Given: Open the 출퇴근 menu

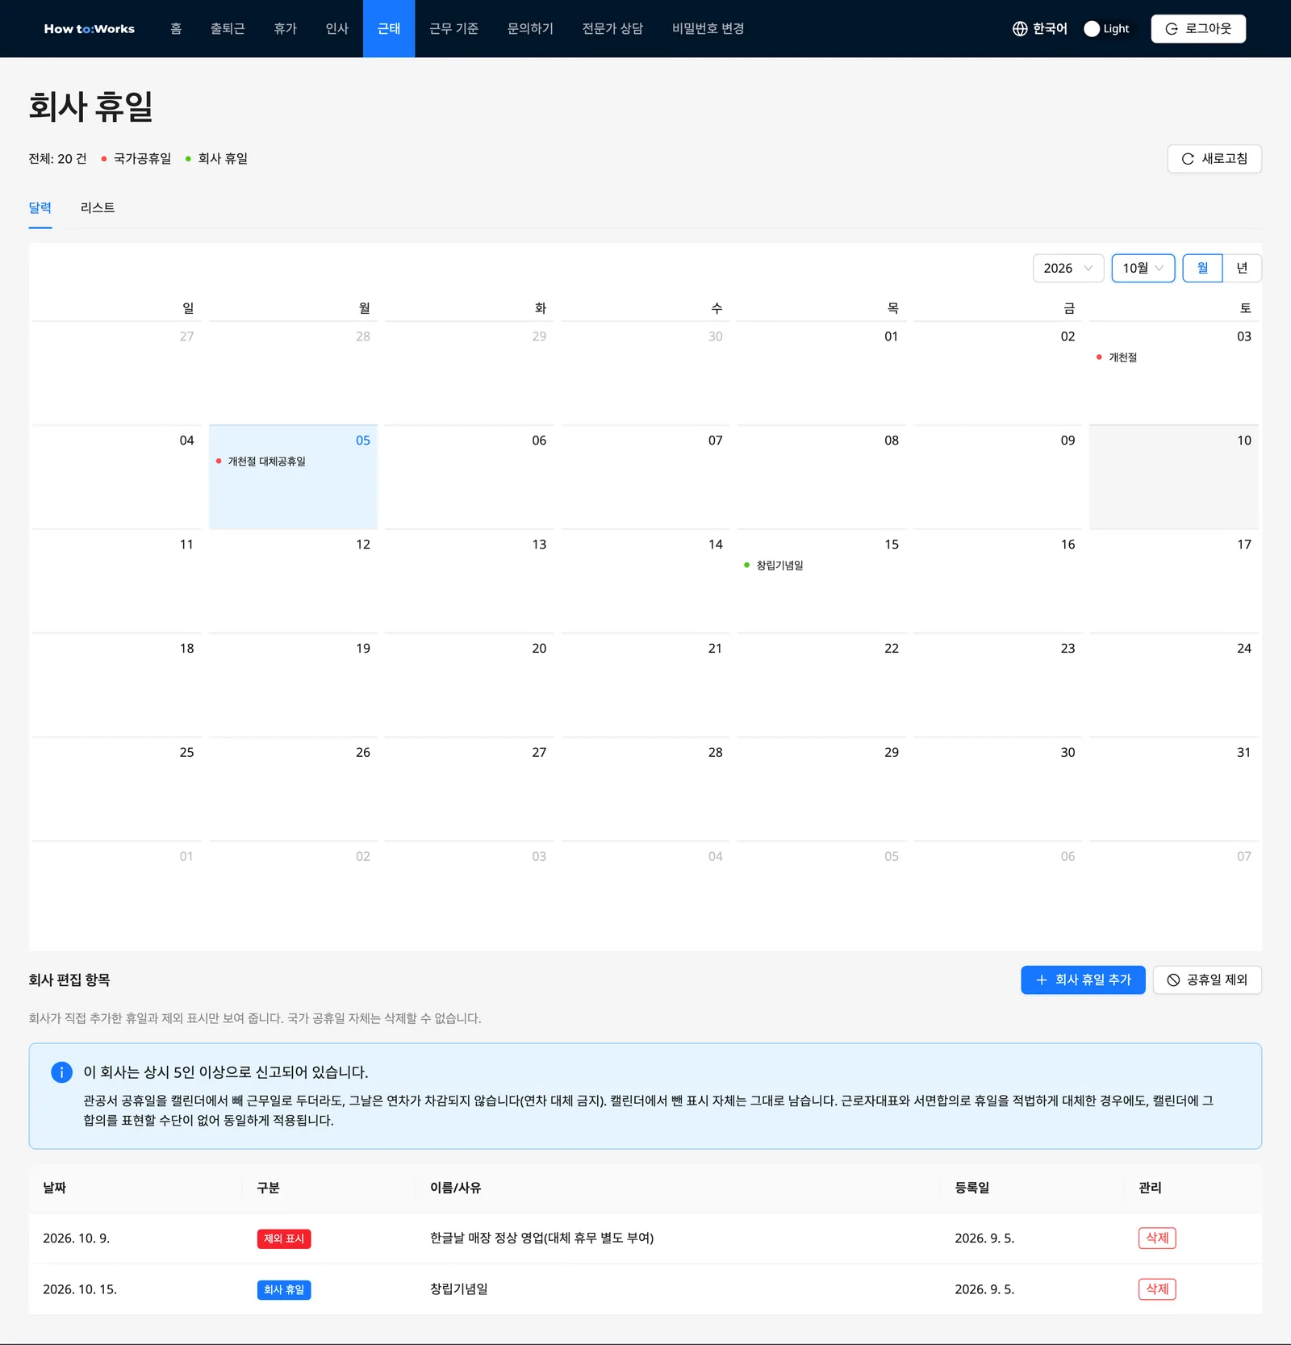Looking at the screenshot, I should point(228,29).
